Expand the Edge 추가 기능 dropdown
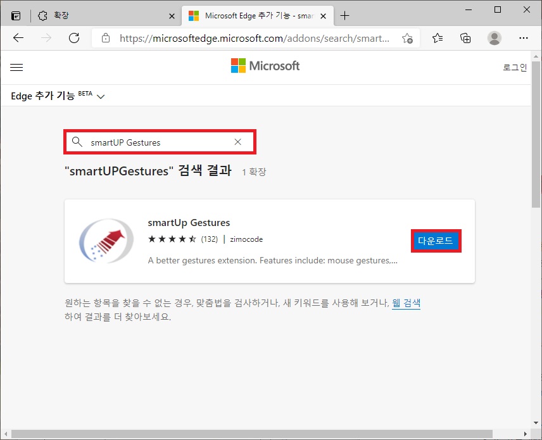Screen dimensions: 542x440 [x=58, y=96]
